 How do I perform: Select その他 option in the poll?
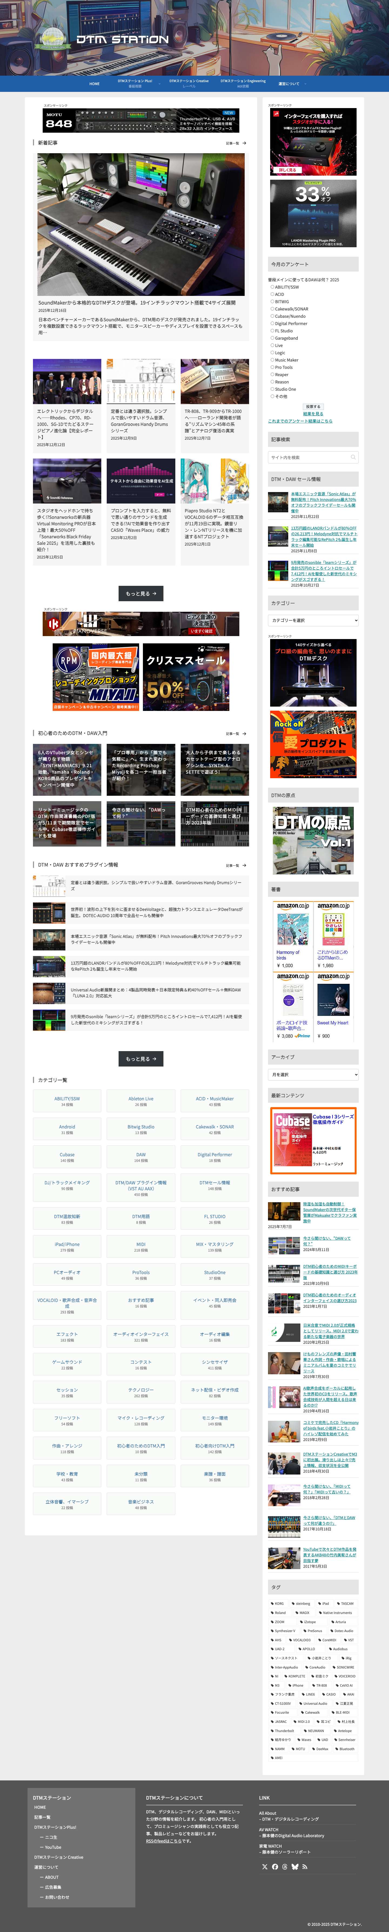[x=272, y=397]
